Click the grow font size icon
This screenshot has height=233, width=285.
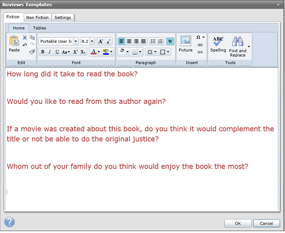(x=101, y=41)
